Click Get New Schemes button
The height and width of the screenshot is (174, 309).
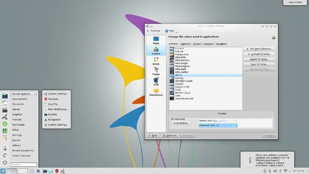click(x=259, y=49)
